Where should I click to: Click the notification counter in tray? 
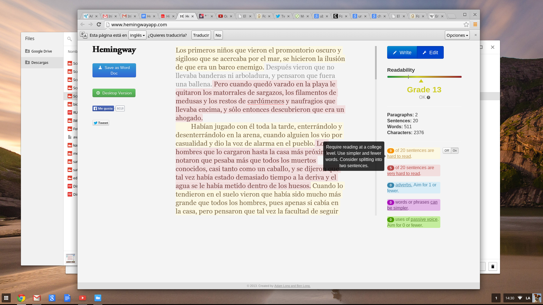click(496, 298)
